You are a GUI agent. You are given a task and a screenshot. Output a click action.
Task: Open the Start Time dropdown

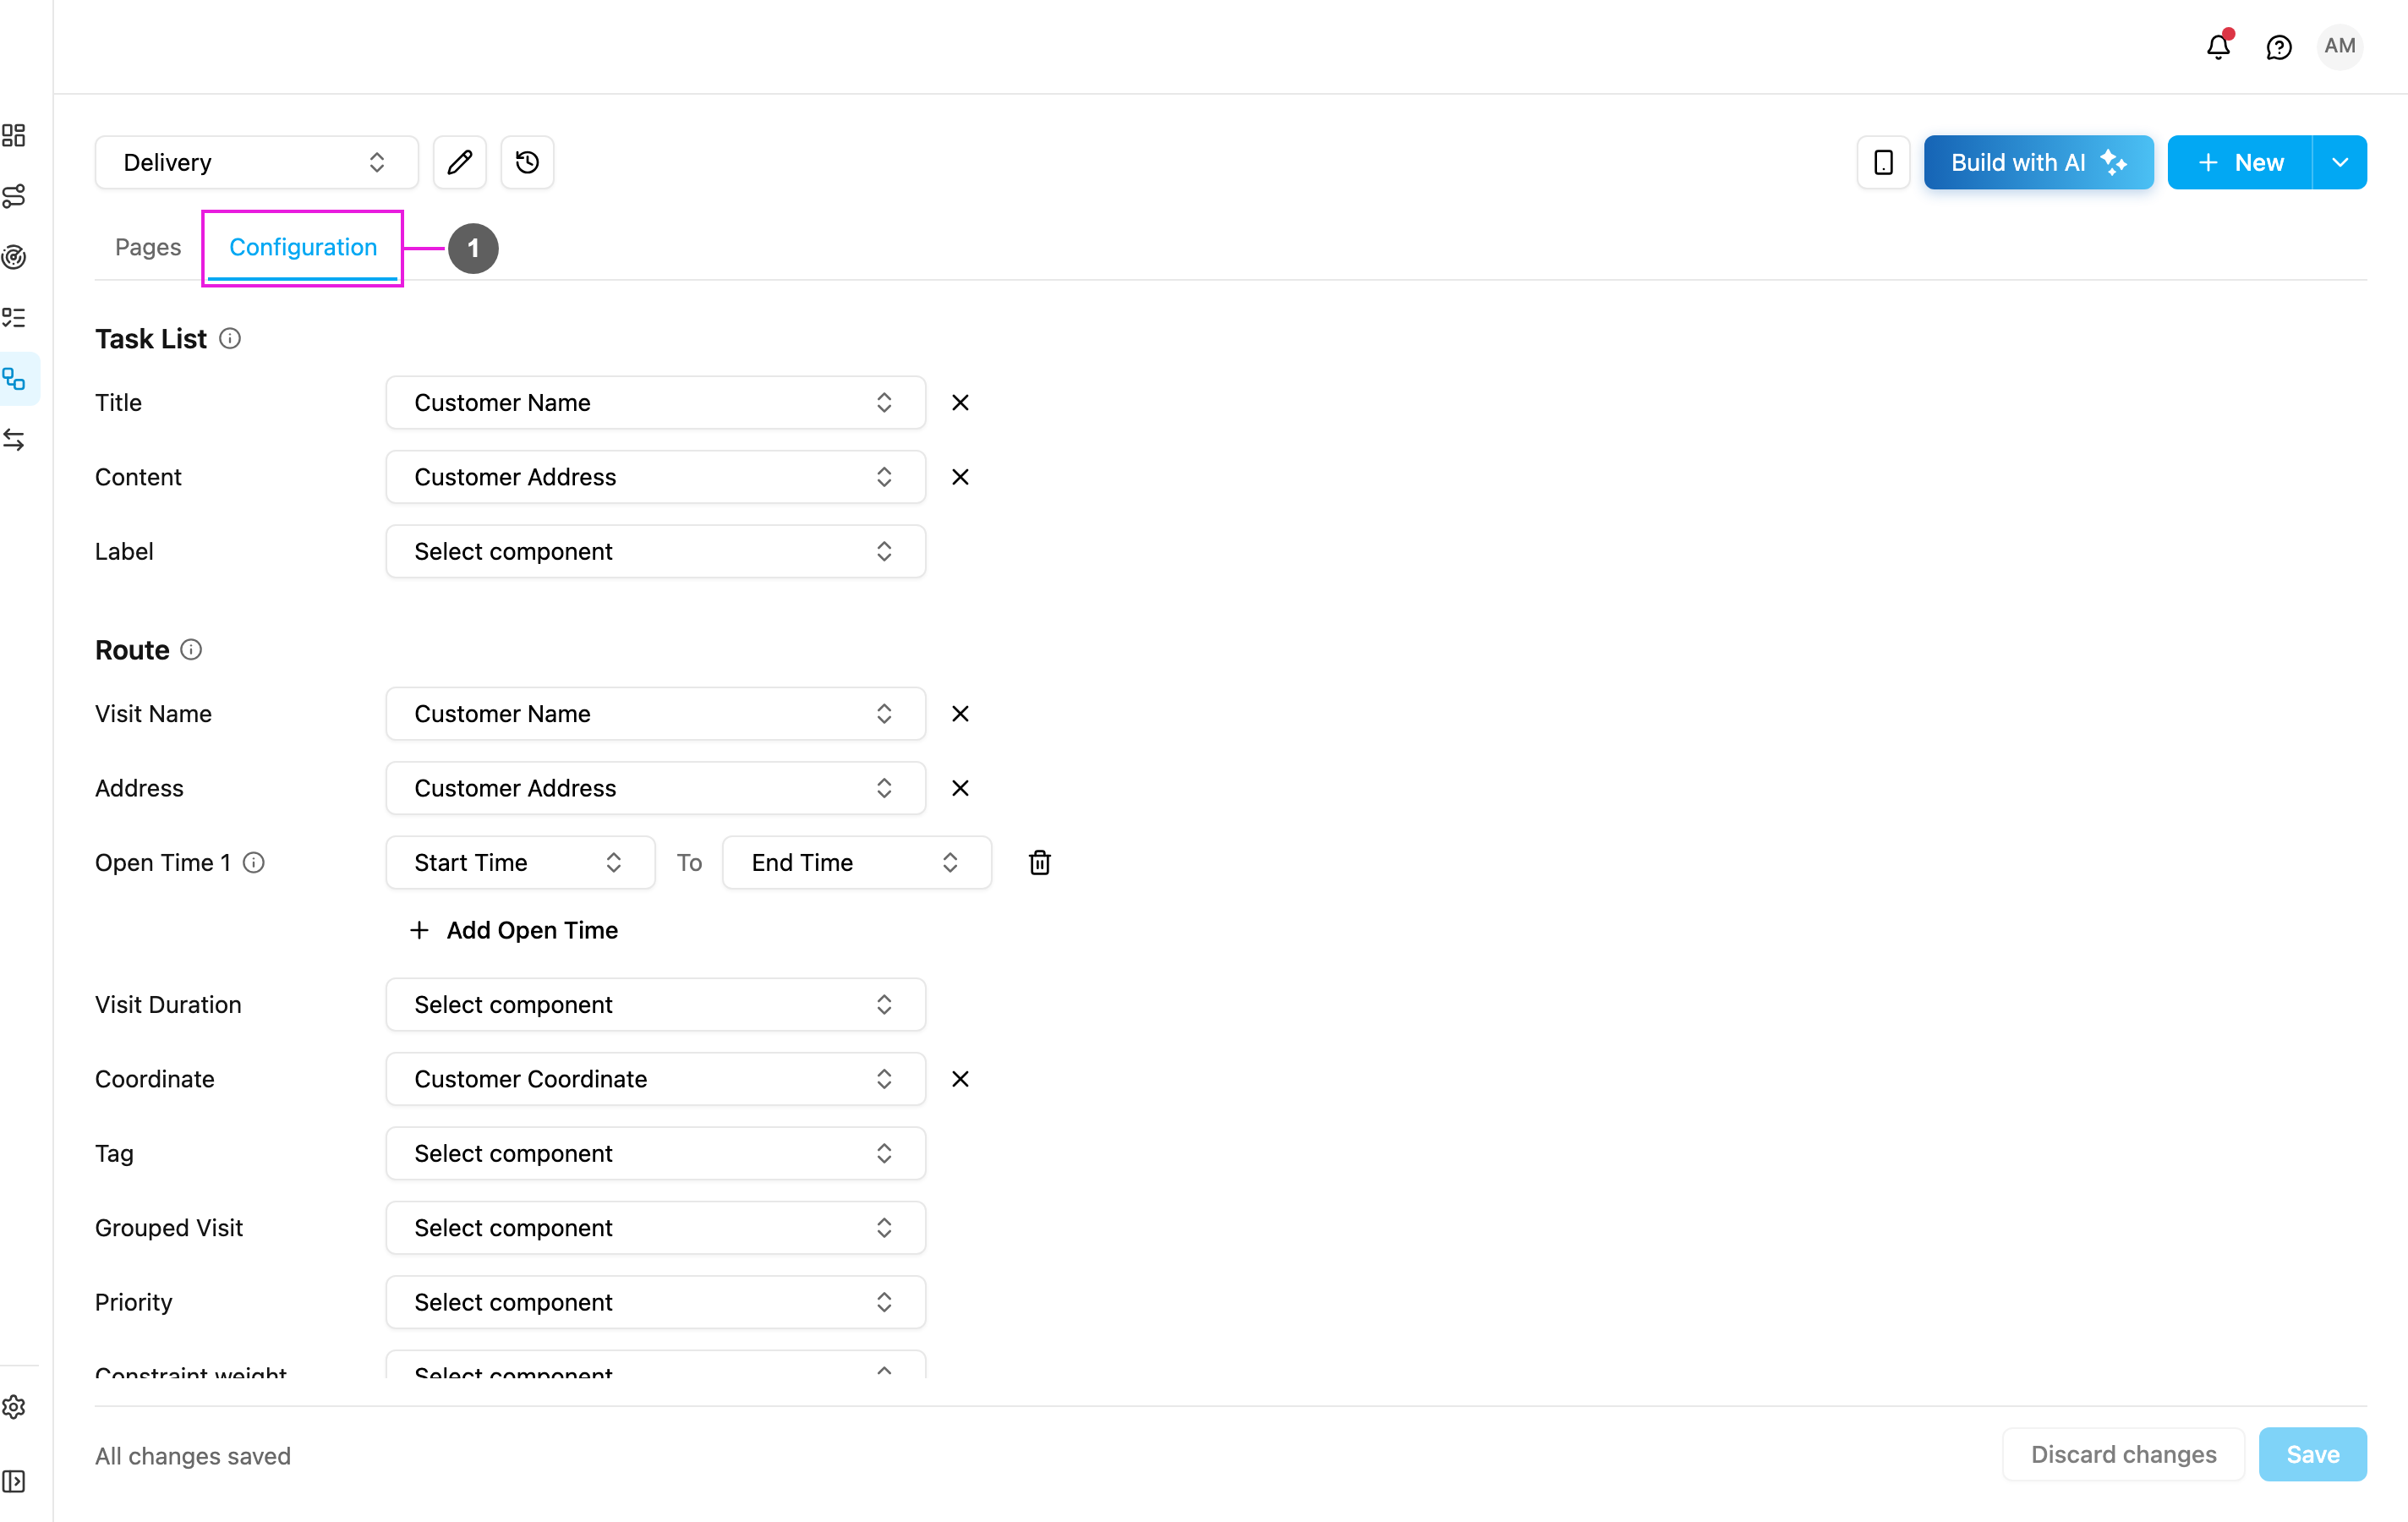[x=520, y=862]
